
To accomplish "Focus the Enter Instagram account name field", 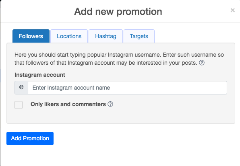I will pos(127,88).
